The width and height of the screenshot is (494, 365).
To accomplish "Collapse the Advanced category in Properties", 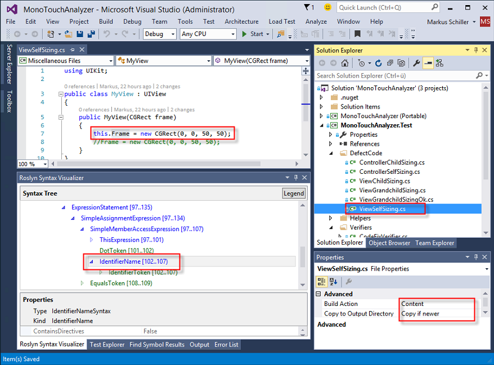I will tap(318, 294).
